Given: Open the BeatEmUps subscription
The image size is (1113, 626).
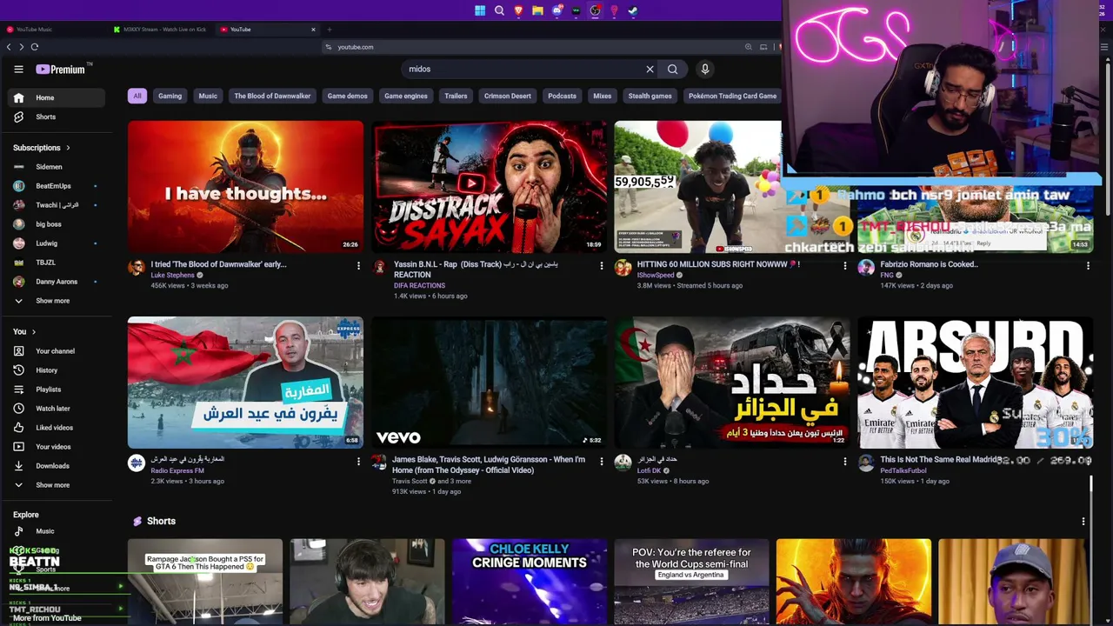Looking at the screenshot, I should pyautogui.click(x=56, y=186).
